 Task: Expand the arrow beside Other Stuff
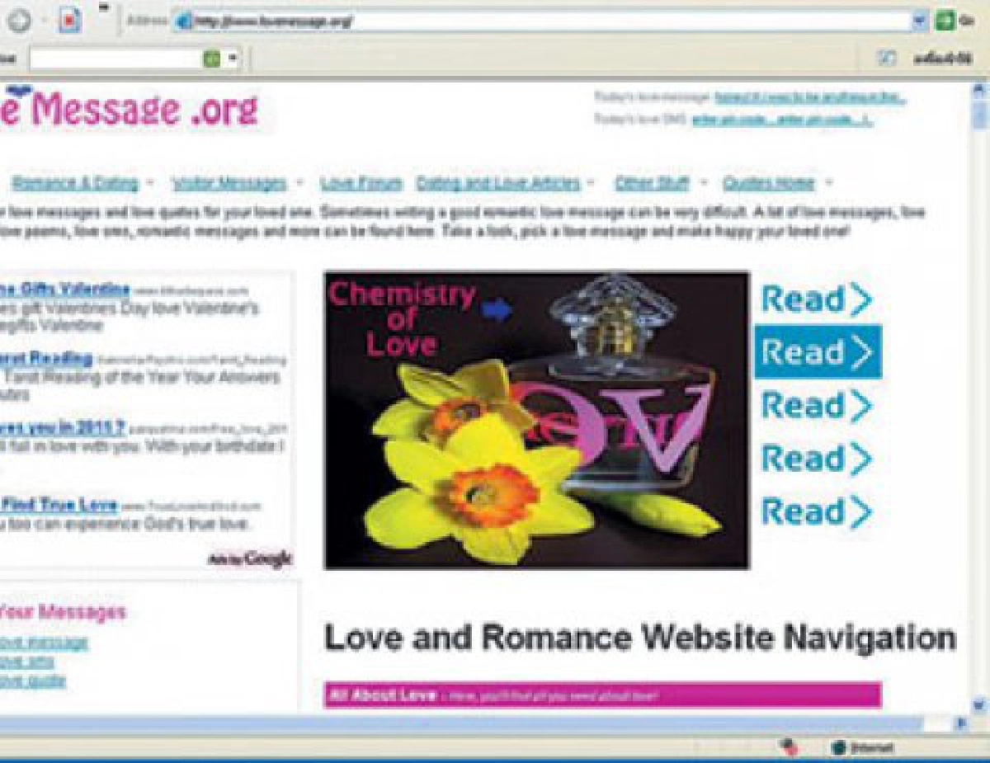point(704,182)
